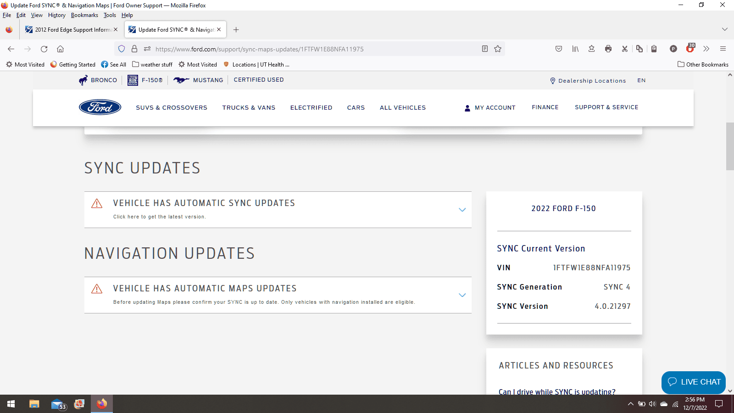Click the Ford oval logo
The width and height of the screenshot is (734, 413).
point(100,107)
